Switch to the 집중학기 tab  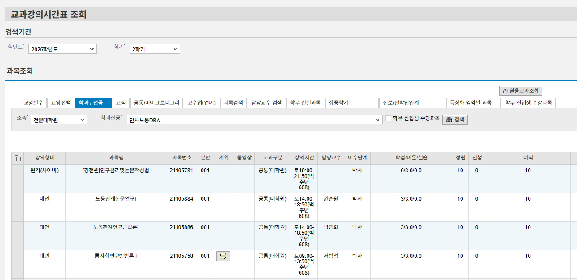point(352,103)
